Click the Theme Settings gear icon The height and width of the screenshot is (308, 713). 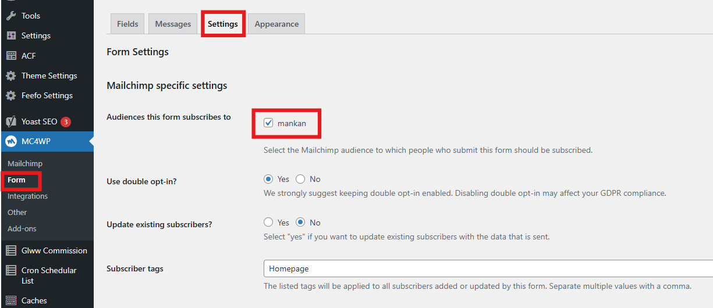click(x=11, y=76)
